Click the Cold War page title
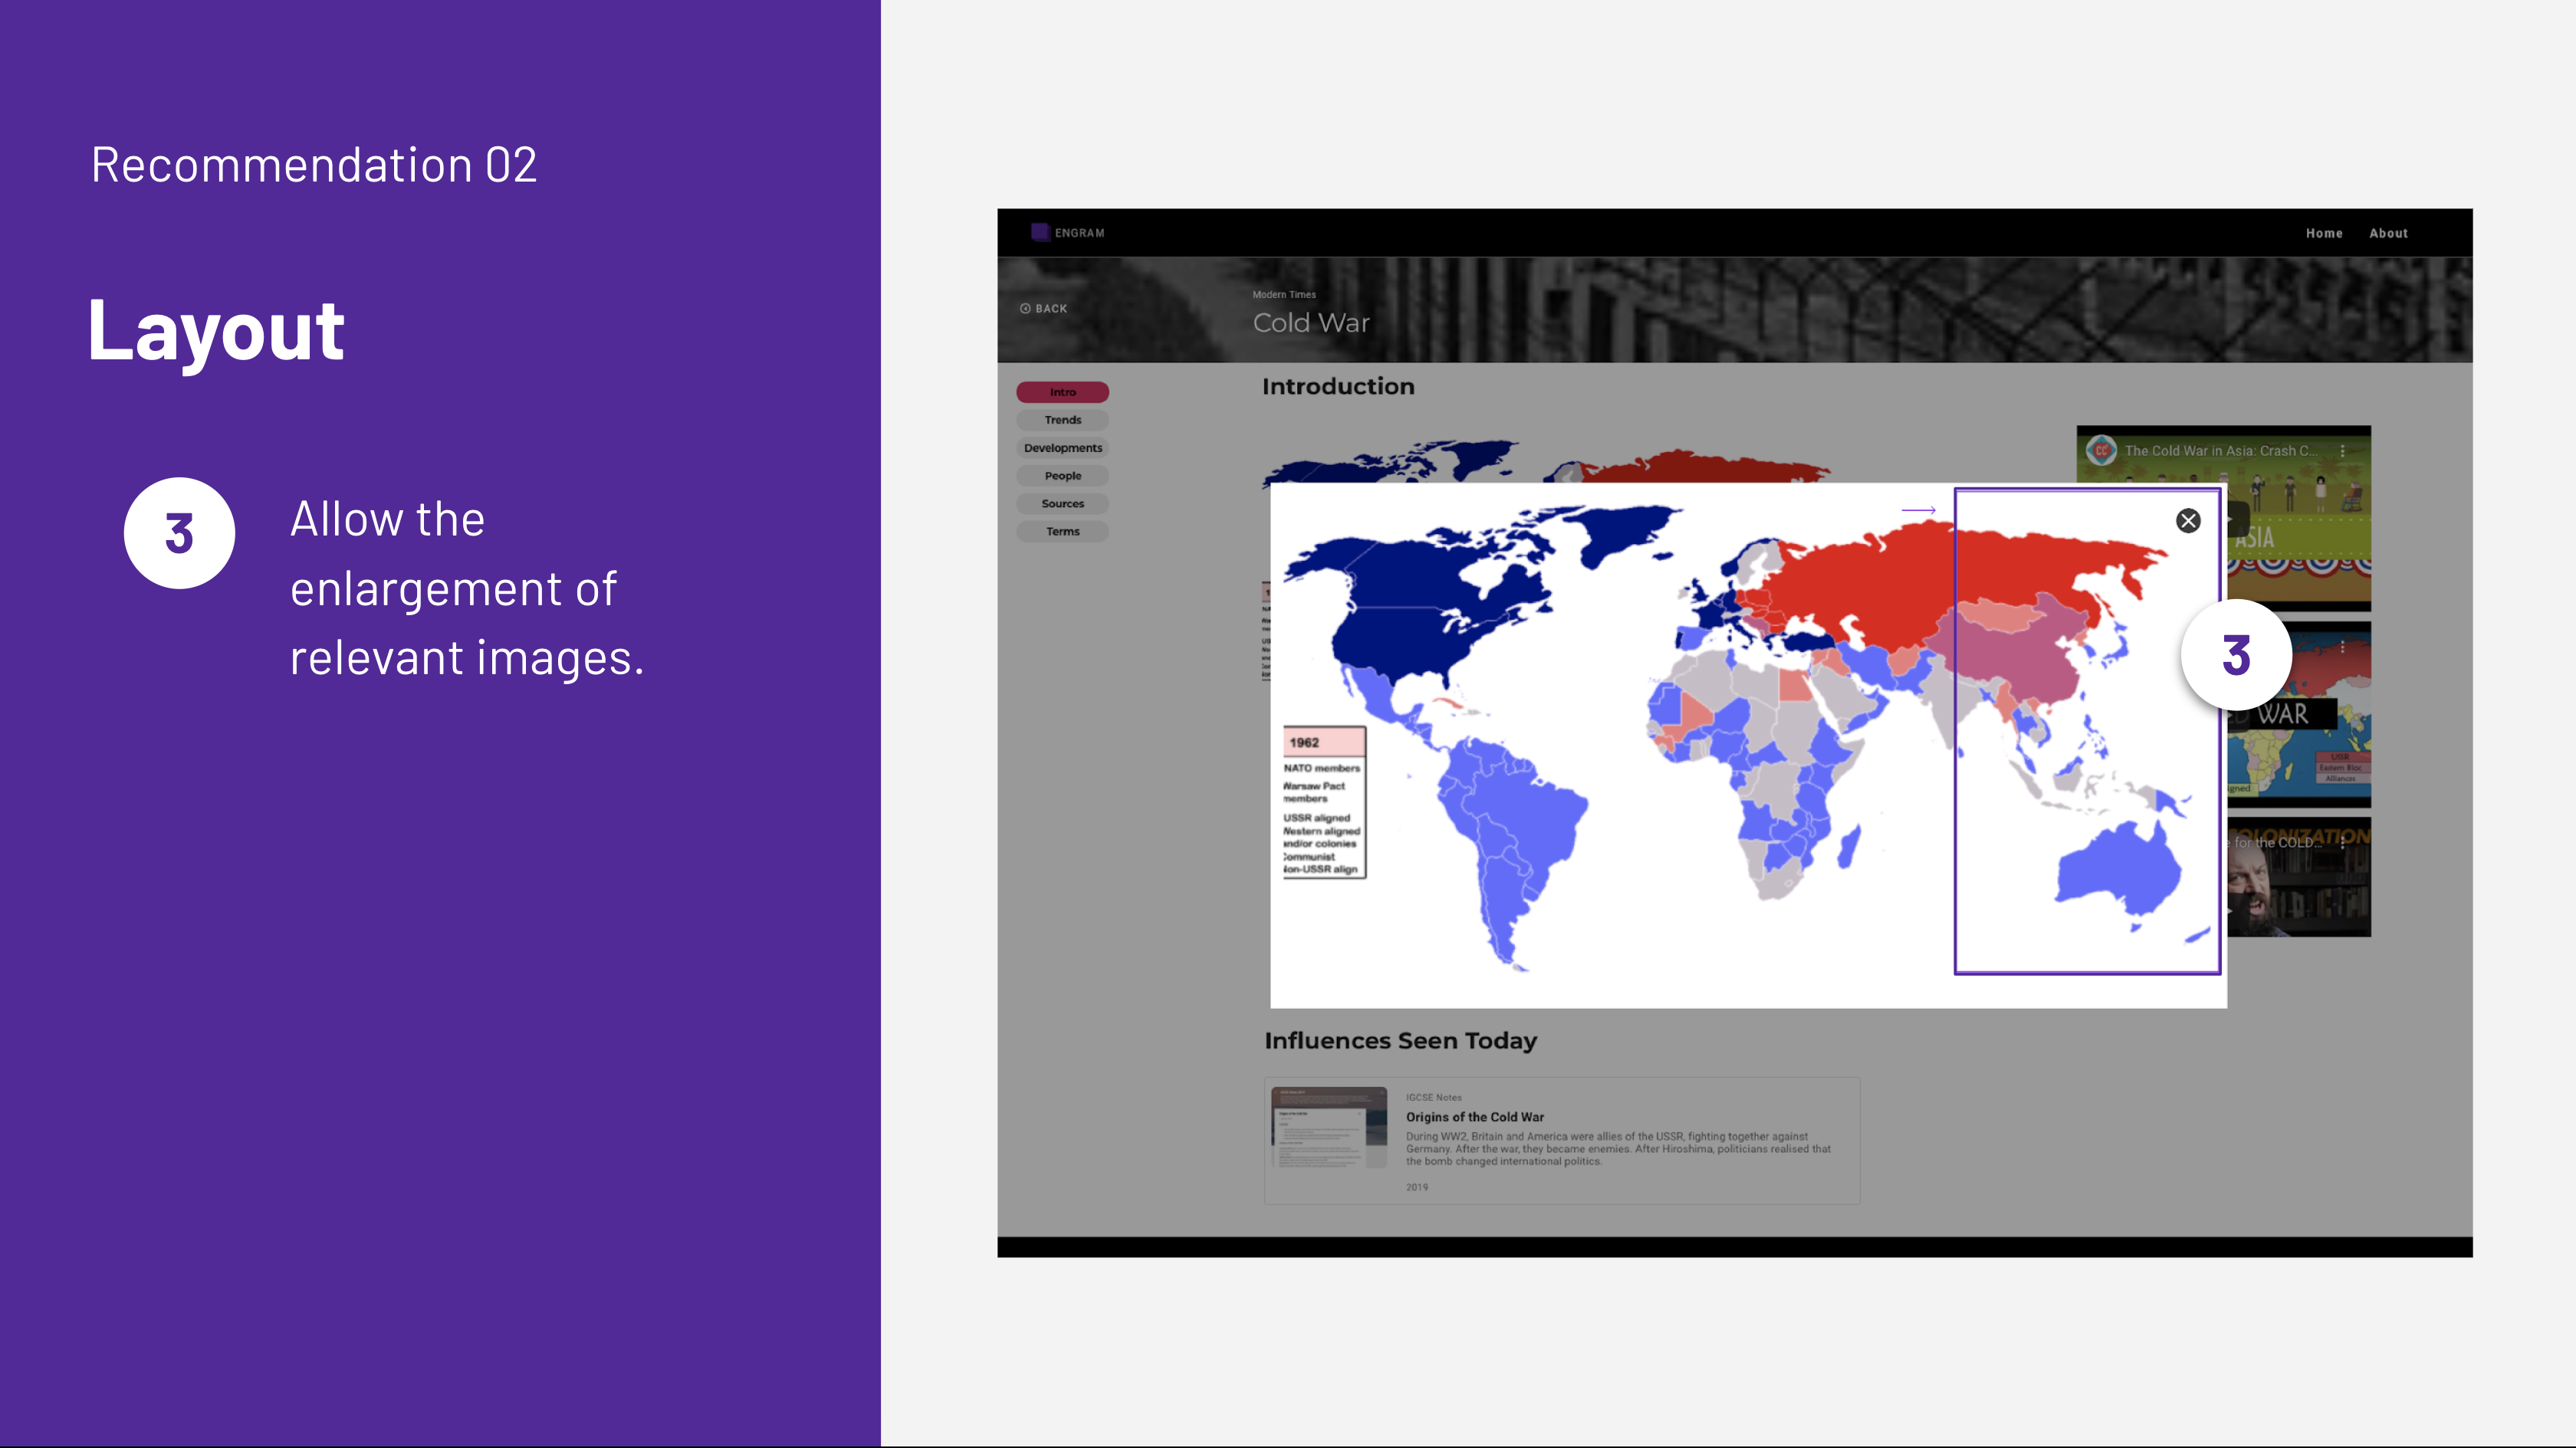2576x1448 pixels. (1311, 323)
